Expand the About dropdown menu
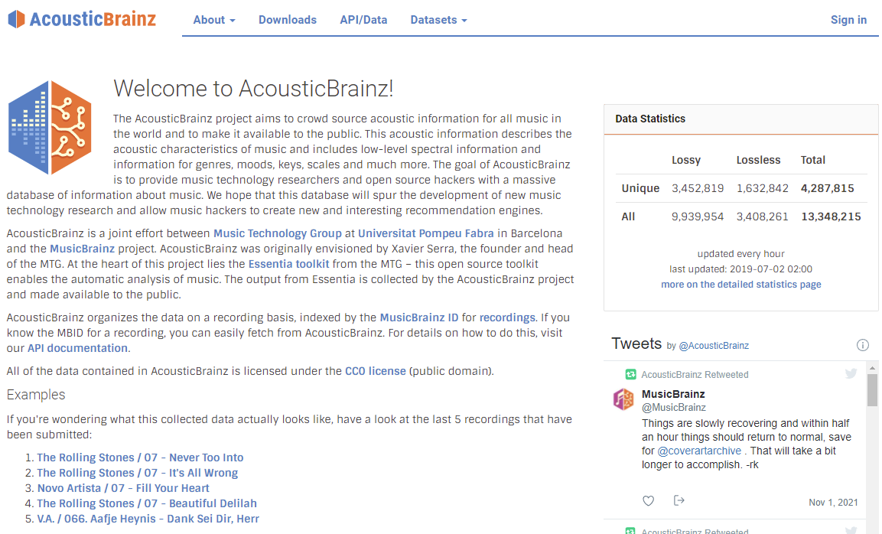 click(x=214, y=20)
